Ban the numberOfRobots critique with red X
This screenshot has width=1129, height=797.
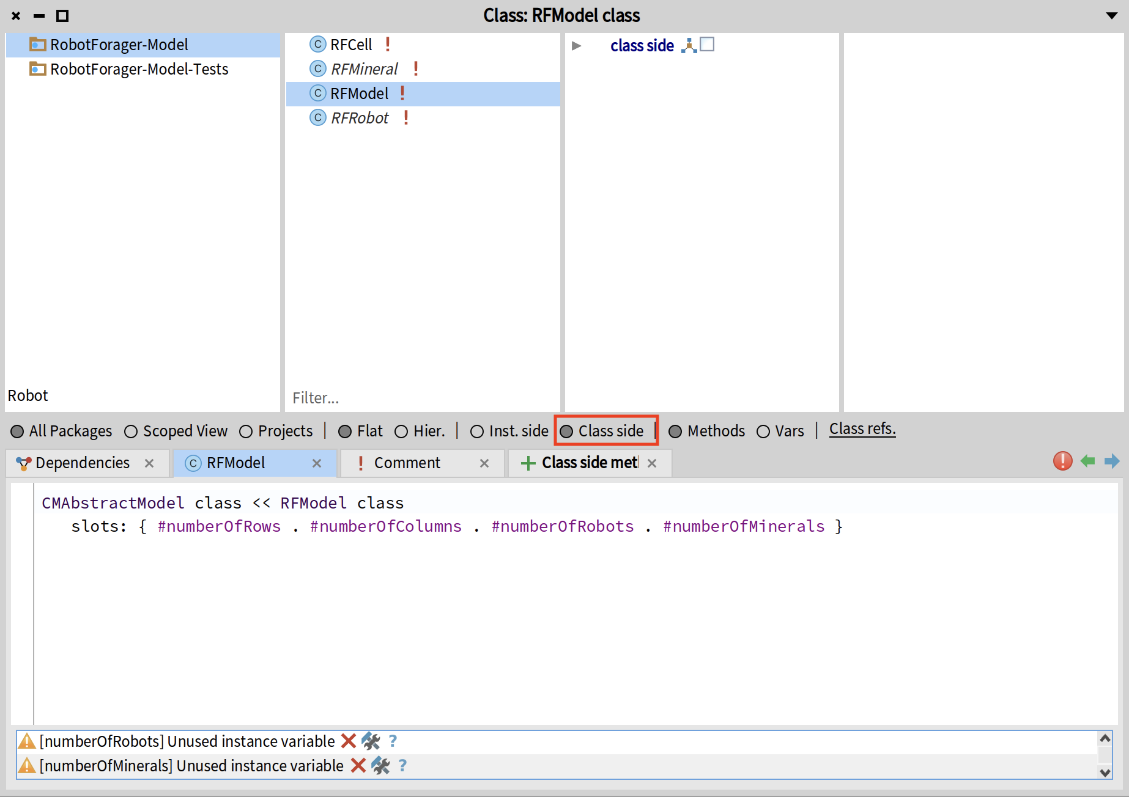[x=349, y=741]
